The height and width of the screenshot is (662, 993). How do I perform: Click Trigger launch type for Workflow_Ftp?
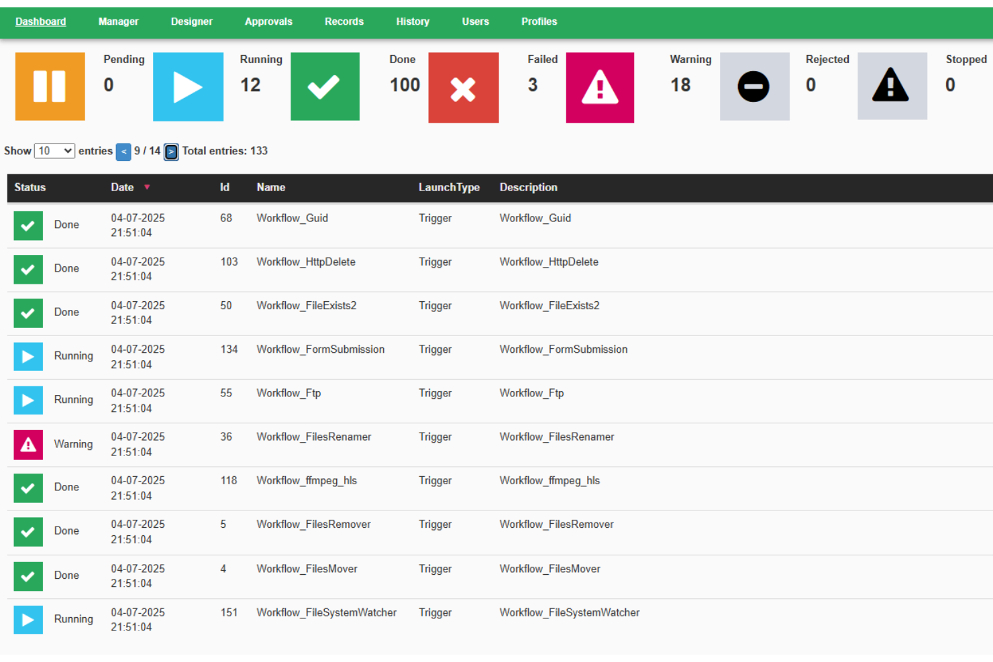click(x=435, y=393)
